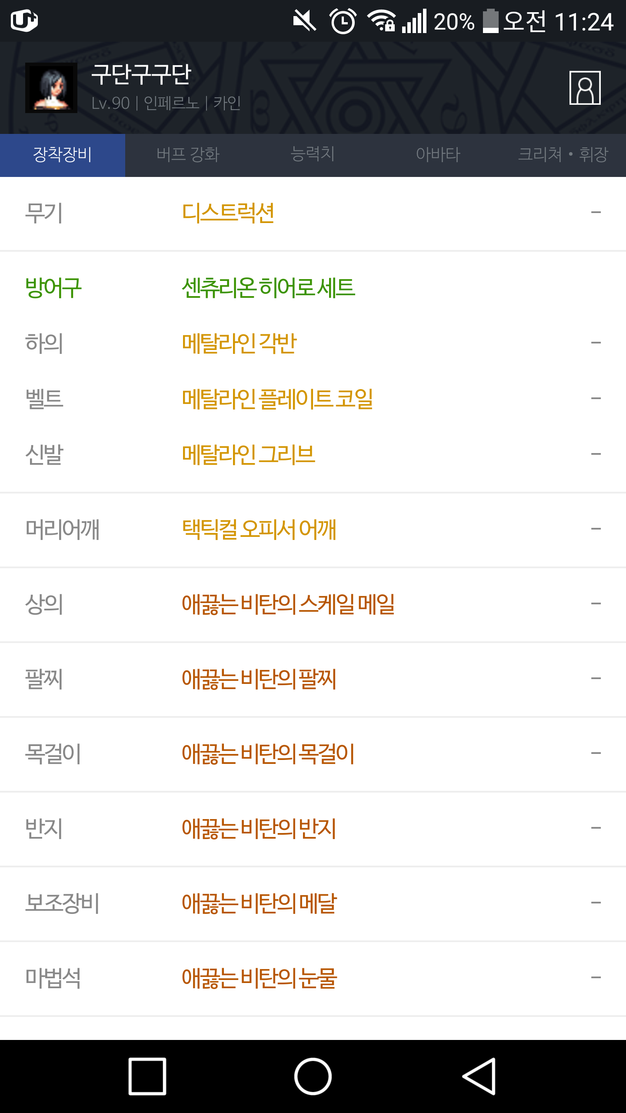Tap the Android home circle icon
This screenshot has width=626, height=1113.
pyautogui.click(x=313, y=1076)
